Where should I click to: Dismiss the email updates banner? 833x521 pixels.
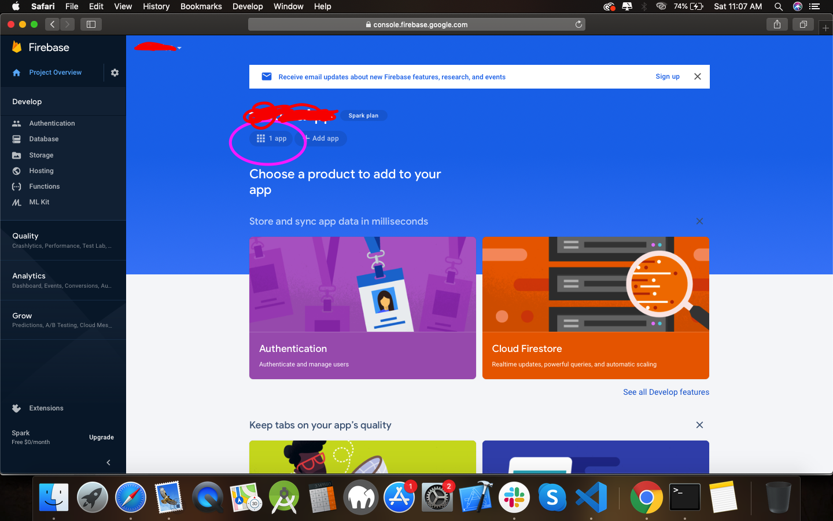coord(697,76)
